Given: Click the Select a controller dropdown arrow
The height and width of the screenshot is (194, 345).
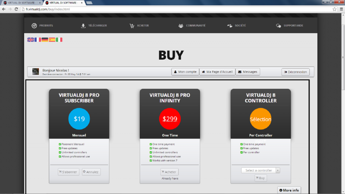Looking at the screenshot, I should point(278,170).
